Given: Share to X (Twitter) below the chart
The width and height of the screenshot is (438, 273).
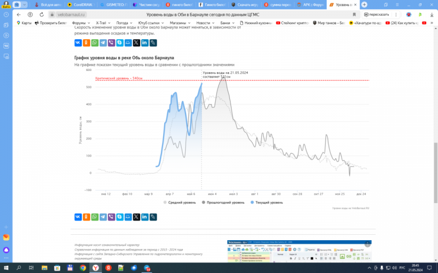Looking at the screenshot, I should (136, 217).
